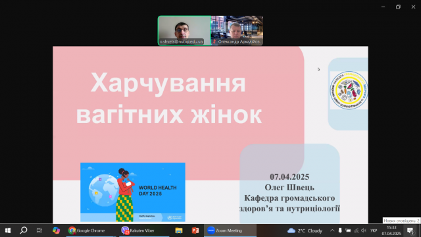The image size is (421, 237).
Task: Switch to PowerPoint on the taskbar
Action: click(195, 230)
